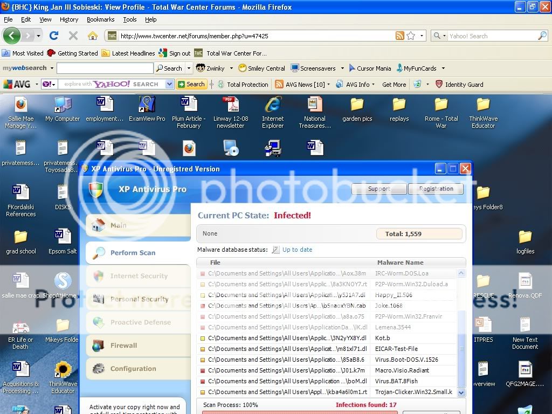Click the Identity Guard toolbar icon

(439, 85)
